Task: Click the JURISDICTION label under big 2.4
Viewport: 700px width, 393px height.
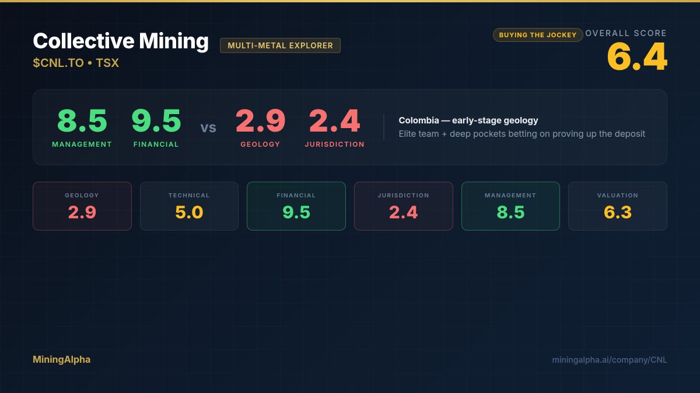Action: pyautogui.click(x=334, y=144)
